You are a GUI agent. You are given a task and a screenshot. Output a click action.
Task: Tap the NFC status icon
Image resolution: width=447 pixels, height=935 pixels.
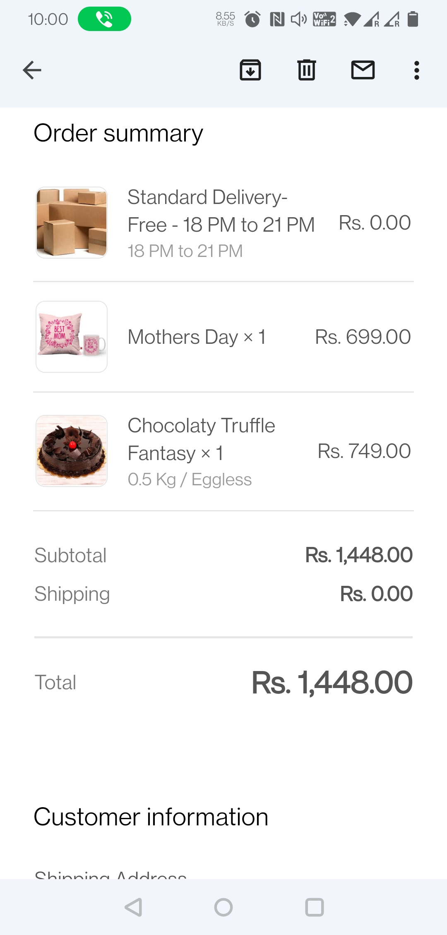277,19
